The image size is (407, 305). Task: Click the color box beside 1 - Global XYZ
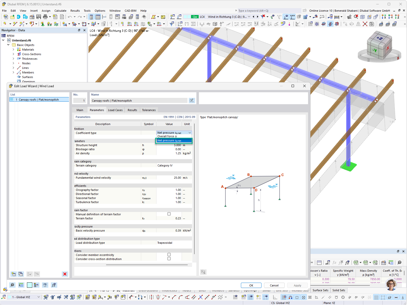10,297
